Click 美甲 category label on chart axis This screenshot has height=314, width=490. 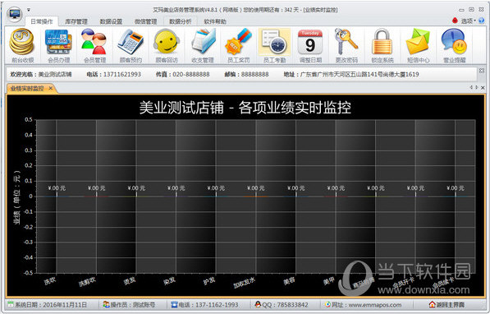tap(329, 280)
